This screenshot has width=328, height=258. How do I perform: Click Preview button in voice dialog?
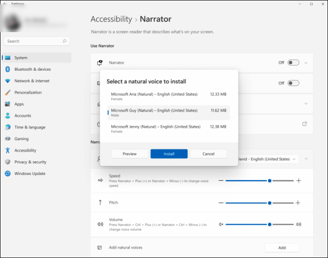point(129,154)
